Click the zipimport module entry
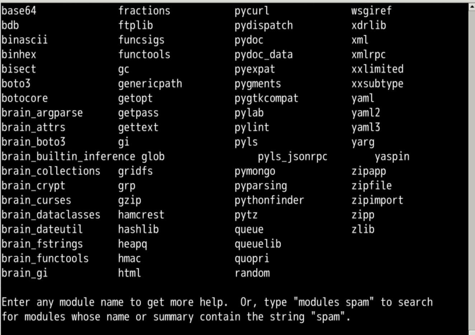The image size is (475, 335). 377,200
